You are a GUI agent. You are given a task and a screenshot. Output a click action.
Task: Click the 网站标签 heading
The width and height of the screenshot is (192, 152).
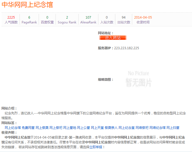click(9, 123)
